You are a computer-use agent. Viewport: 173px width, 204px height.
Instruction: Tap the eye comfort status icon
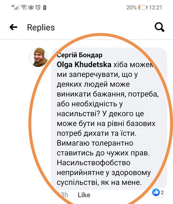click(x=31, y=7)
